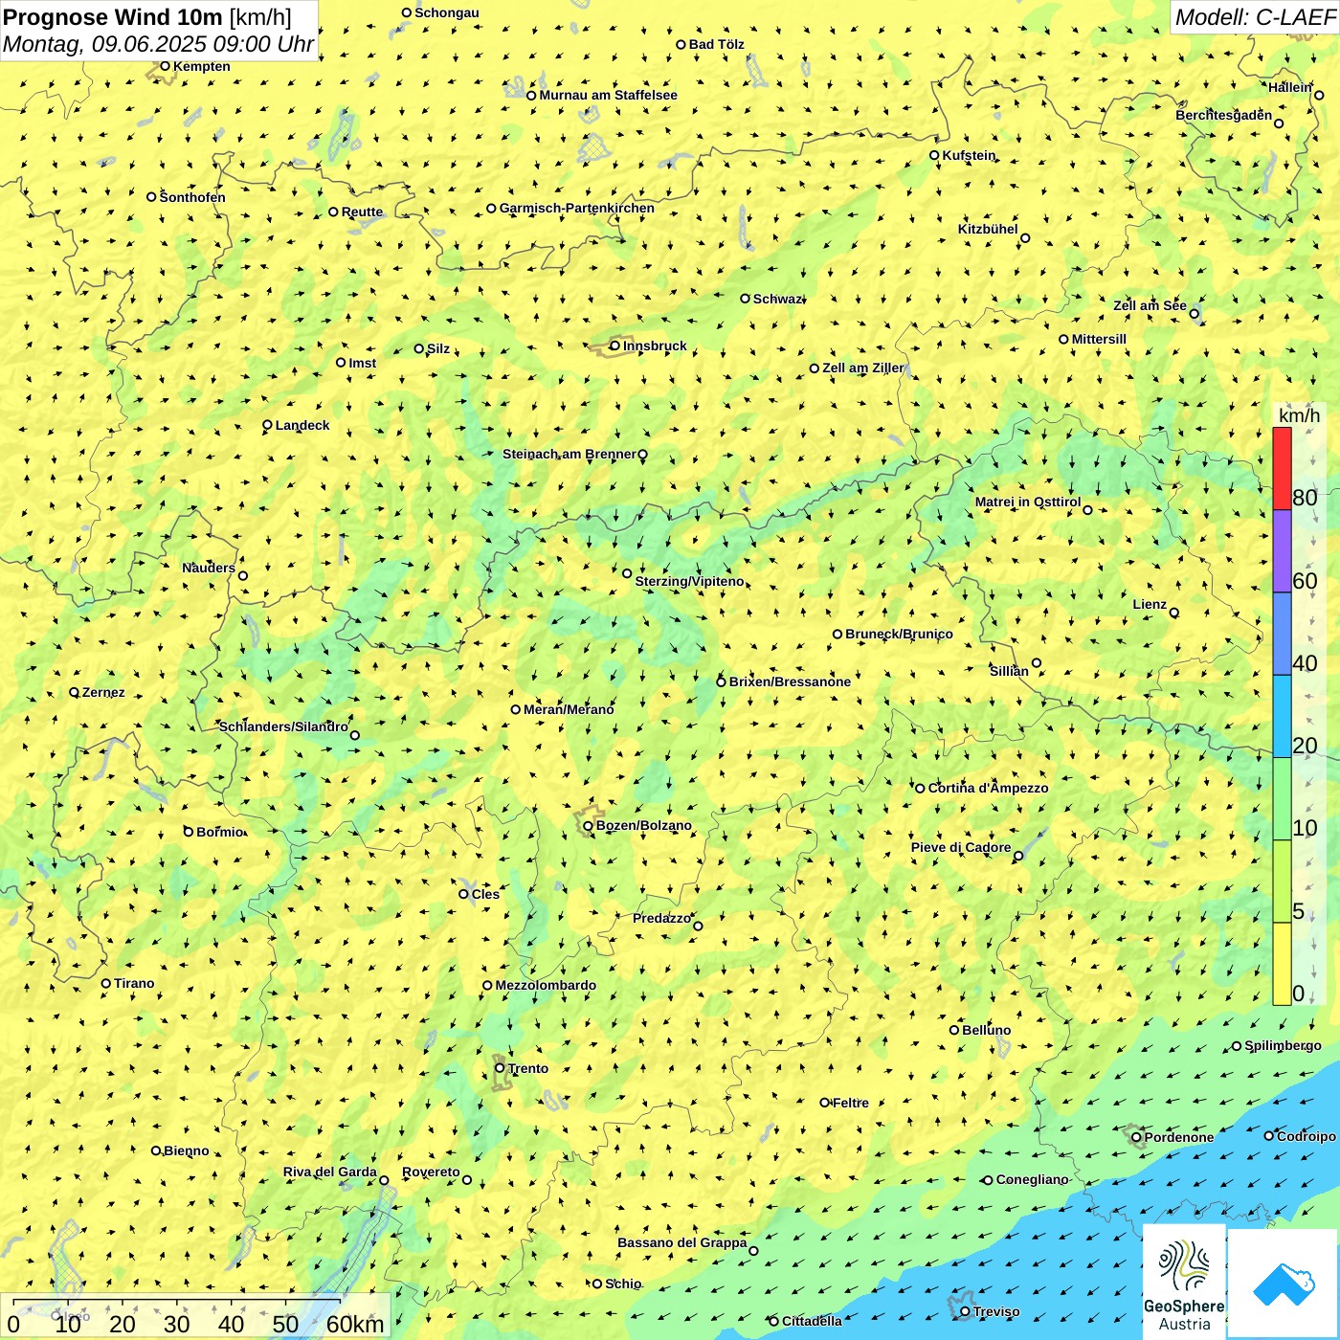The image size is (1340, 1340).
Task: Click the Trento city marker
Action: pyautogui.click(x=500, y=1068)
